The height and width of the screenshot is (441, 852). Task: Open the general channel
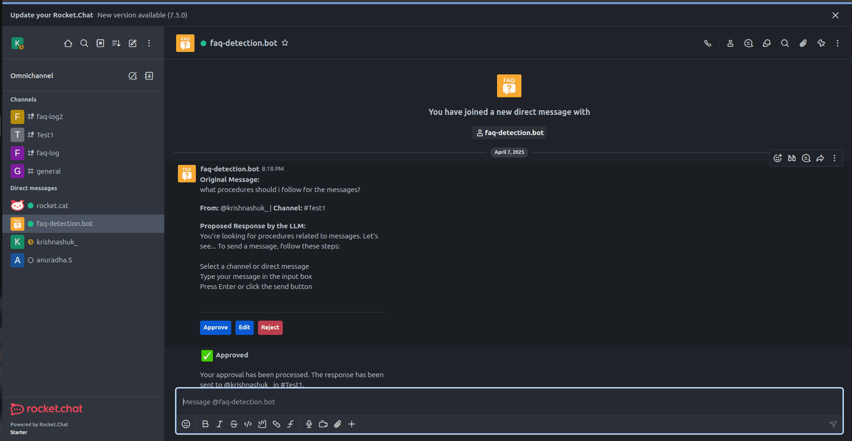(x=83, y=171)
